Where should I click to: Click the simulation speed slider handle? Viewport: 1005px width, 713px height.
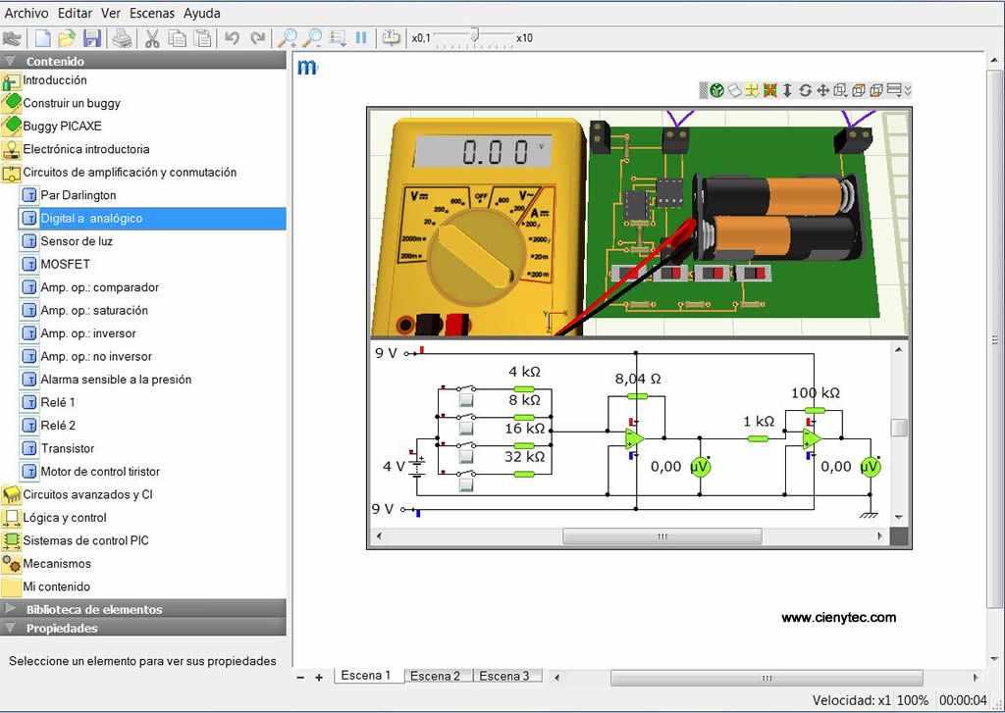click(x=474, y=36)
